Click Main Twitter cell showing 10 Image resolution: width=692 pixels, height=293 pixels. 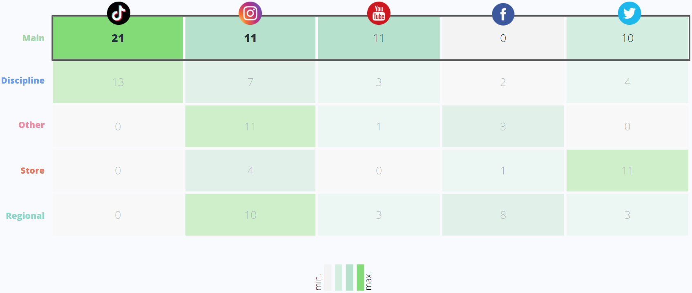(627, 38)
